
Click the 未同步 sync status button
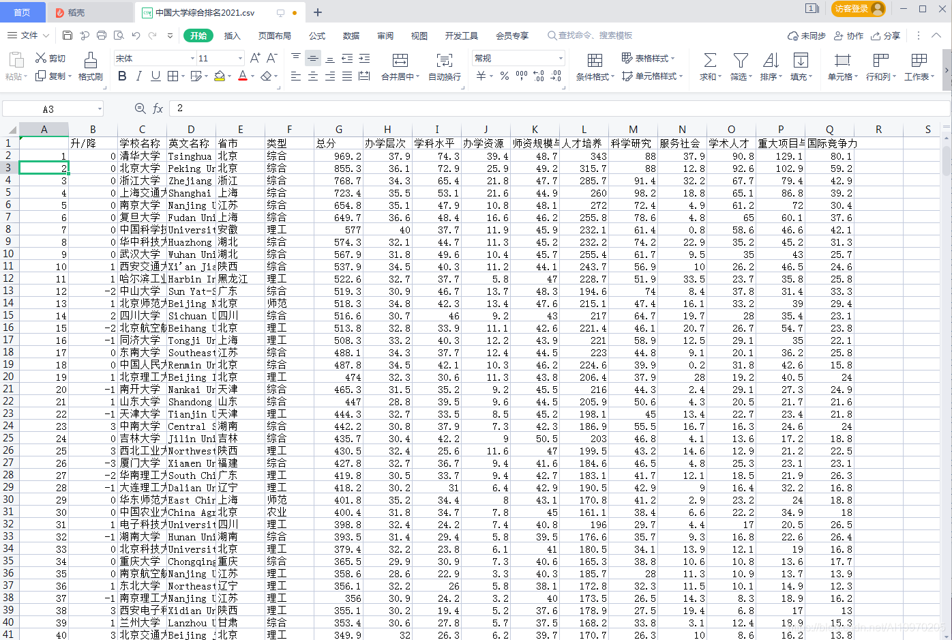click(807, 35)
